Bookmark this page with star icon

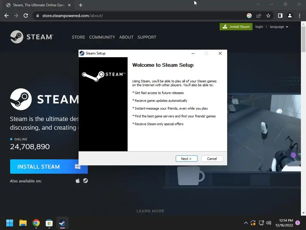coord(268,16)
